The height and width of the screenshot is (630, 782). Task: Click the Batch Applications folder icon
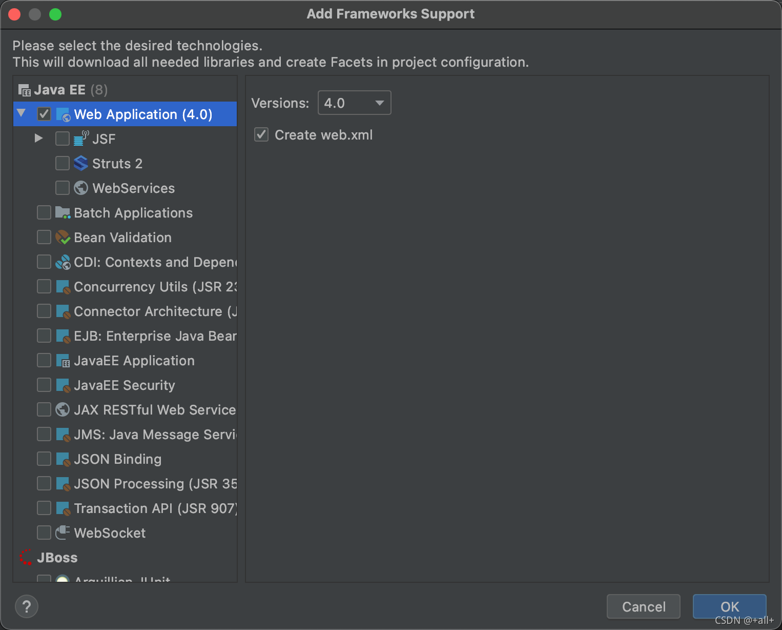63,213
